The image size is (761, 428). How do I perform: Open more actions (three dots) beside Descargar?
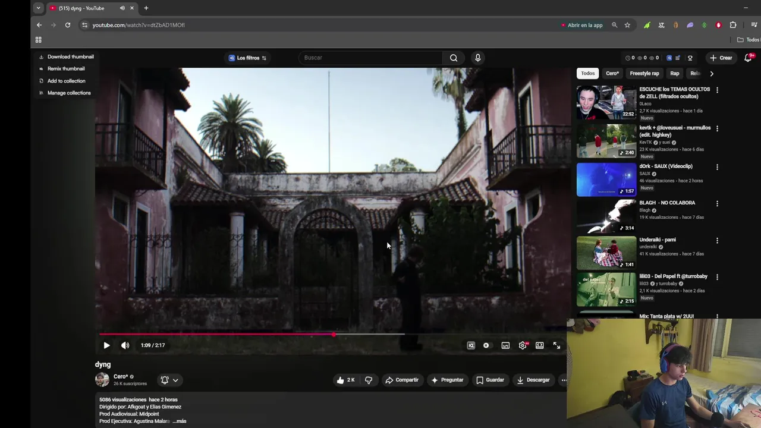(x=564, y=380)
